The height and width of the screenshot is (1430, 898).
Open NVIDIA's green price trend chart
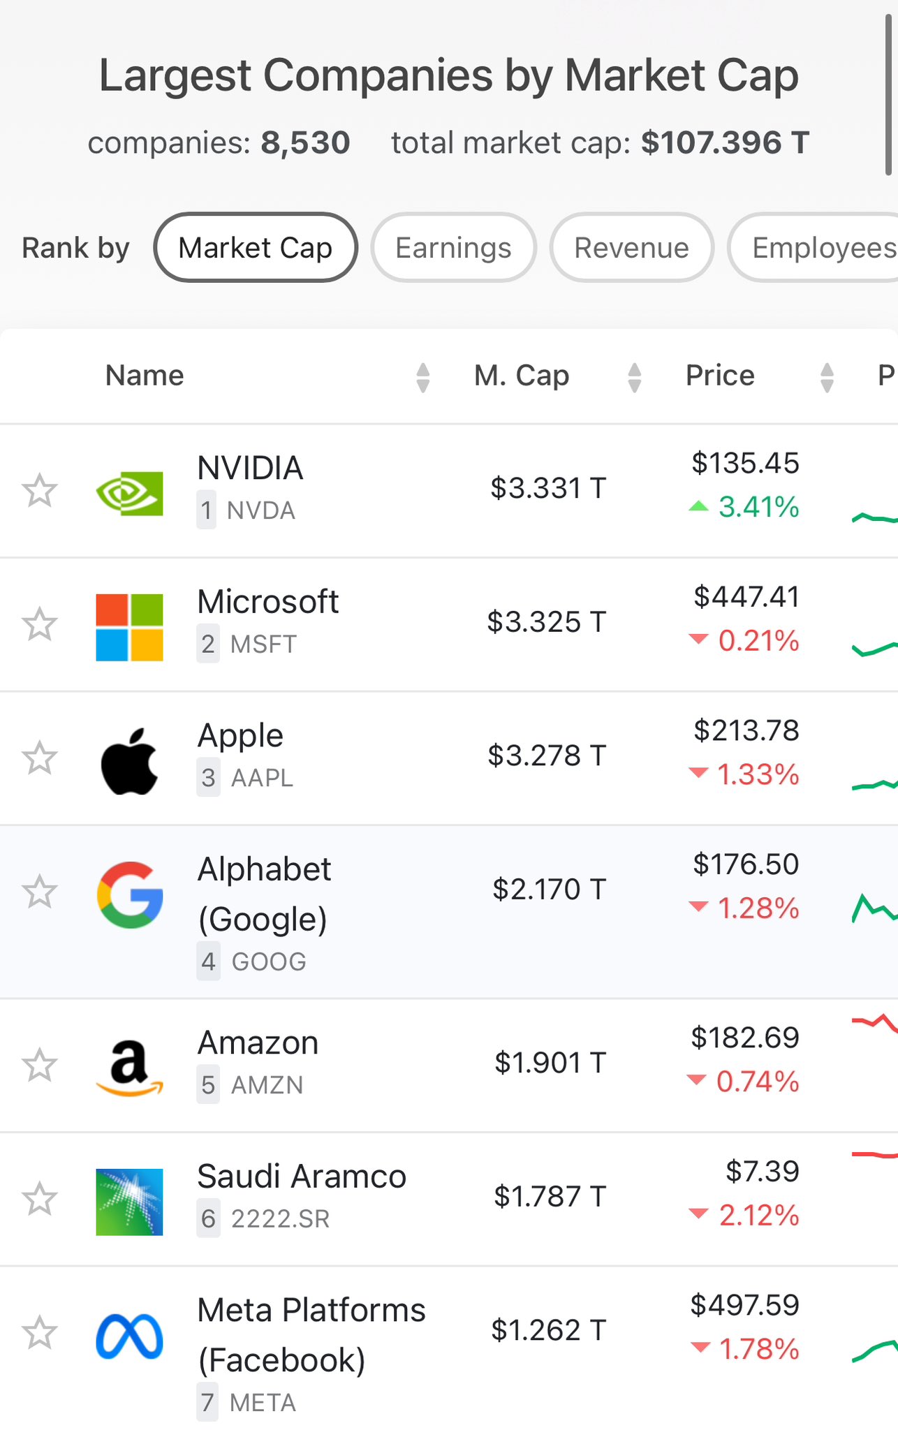pos(875,518)
